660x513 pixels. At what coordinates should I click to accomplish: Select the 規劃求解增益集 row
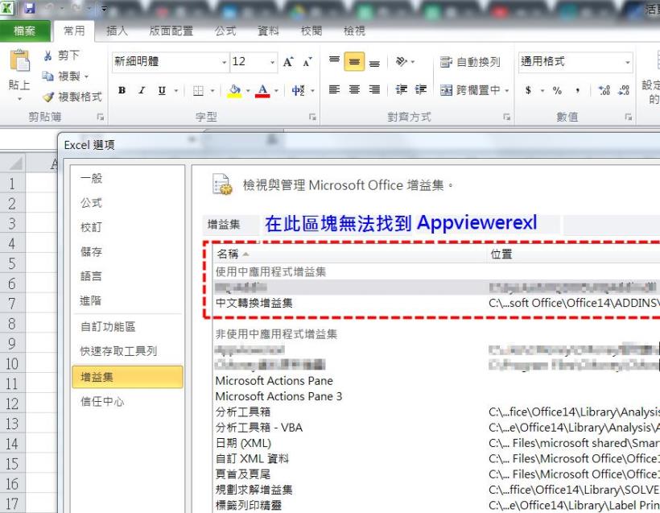tap(436, 490)
